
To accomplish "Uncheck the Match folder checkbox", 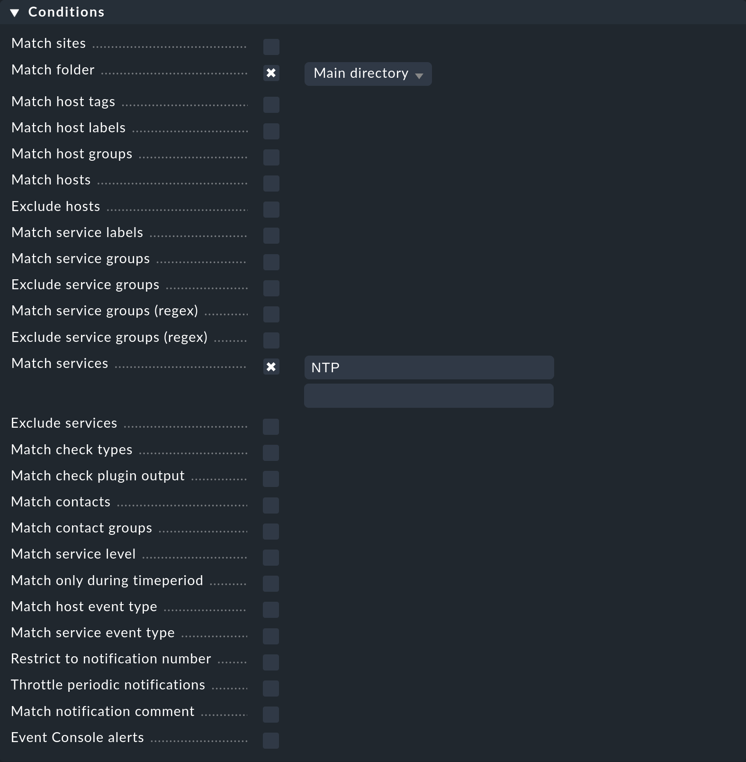I will coord(271,73).
